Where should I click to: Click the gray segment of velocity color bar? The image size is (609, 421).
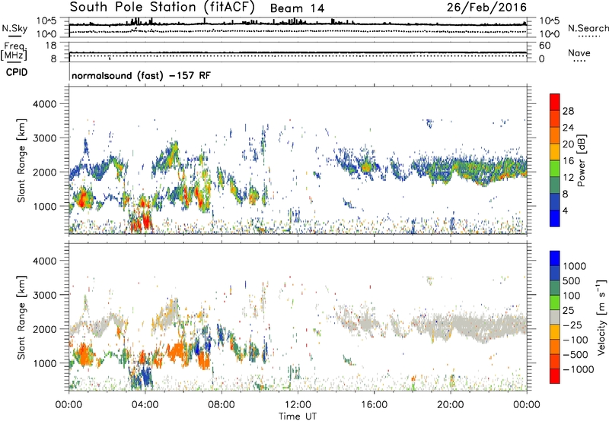[x=555, y=318]
